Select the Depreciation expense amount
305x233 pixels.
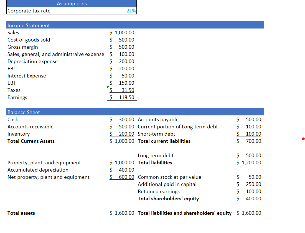pos(122,61)
